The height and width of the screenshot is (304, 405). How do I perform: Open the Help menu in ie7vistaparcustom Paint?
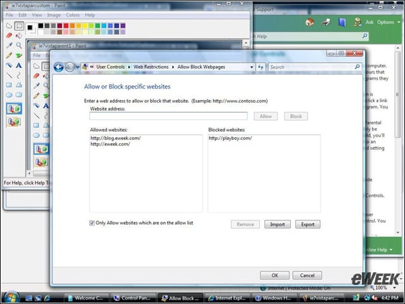[x=90, y=15]
